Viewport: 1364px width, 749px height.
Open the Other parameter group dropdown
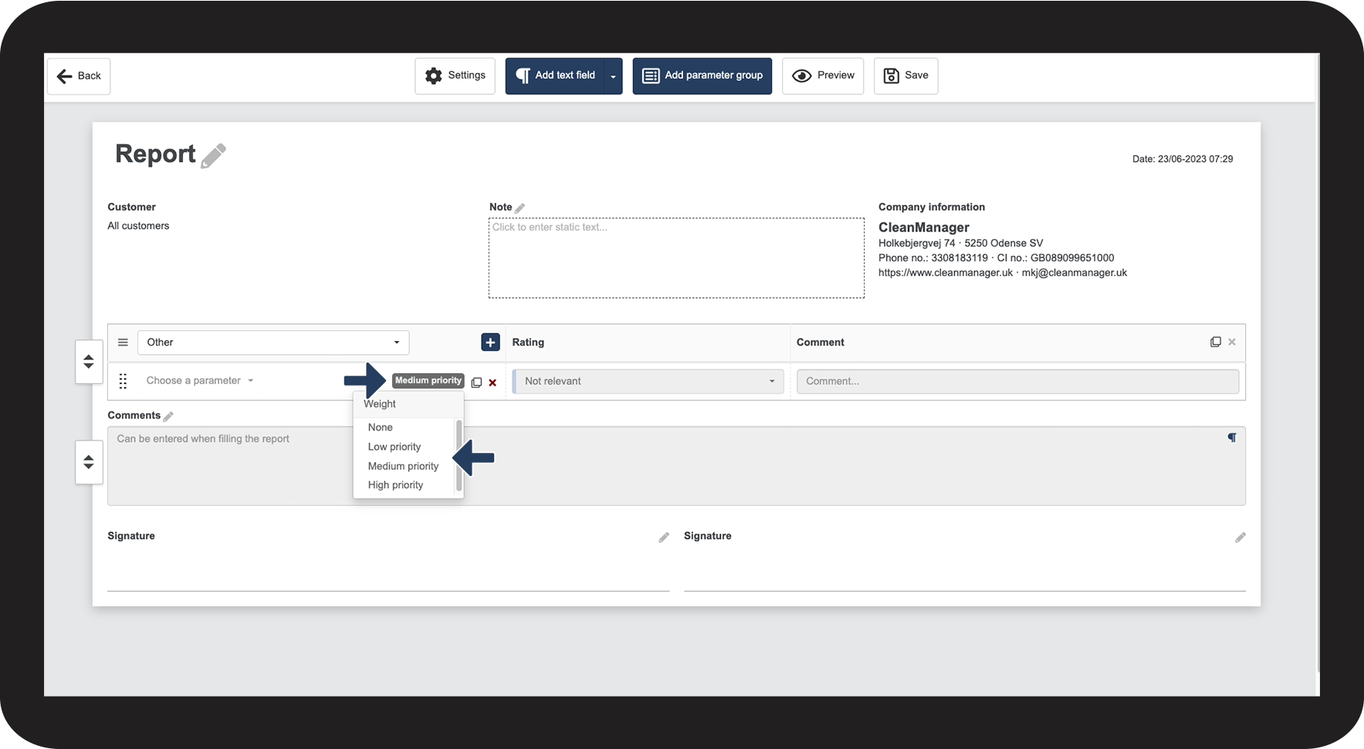click(x=273, y=342)
